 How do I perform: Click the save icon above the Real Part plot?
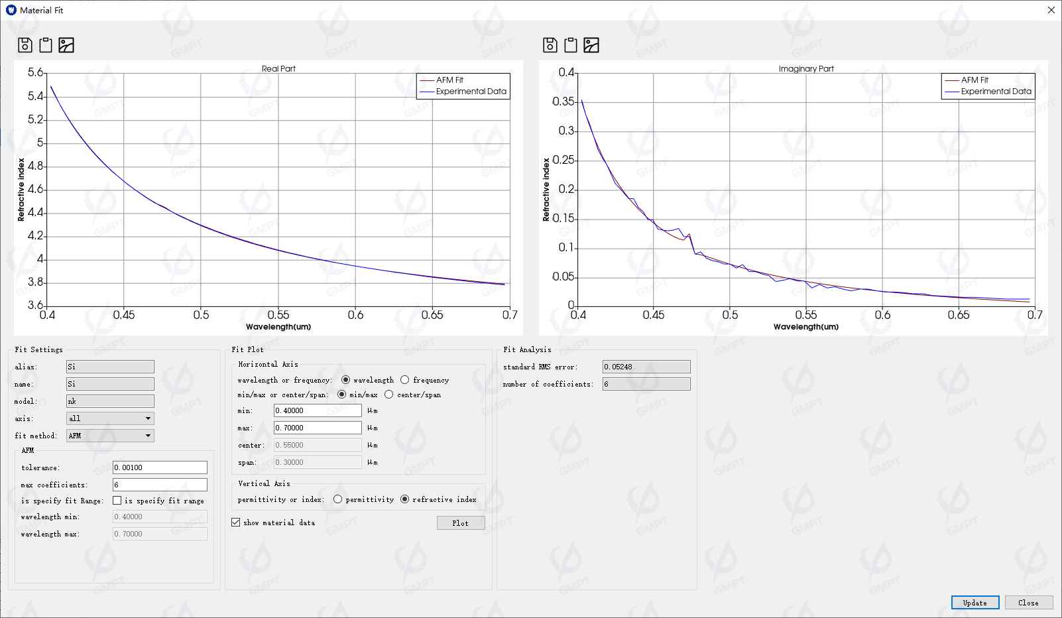click(25, 45)
